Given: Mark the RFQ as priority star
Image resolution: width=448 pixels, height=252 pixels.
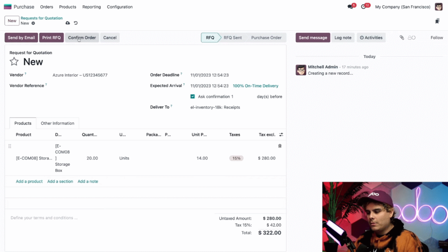Looking at the screenshot, I should (x=14, y=61).
